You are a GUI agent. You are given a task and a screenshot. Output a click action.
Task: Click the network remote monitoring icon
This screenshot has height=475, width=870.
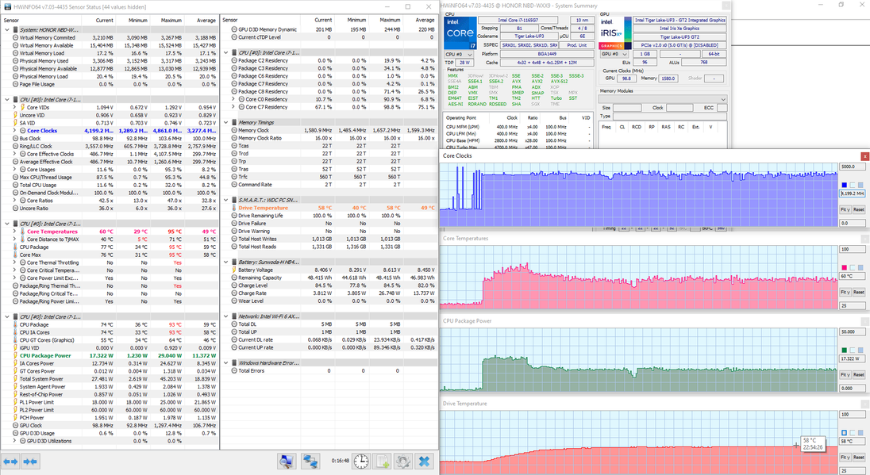point(310,461)
